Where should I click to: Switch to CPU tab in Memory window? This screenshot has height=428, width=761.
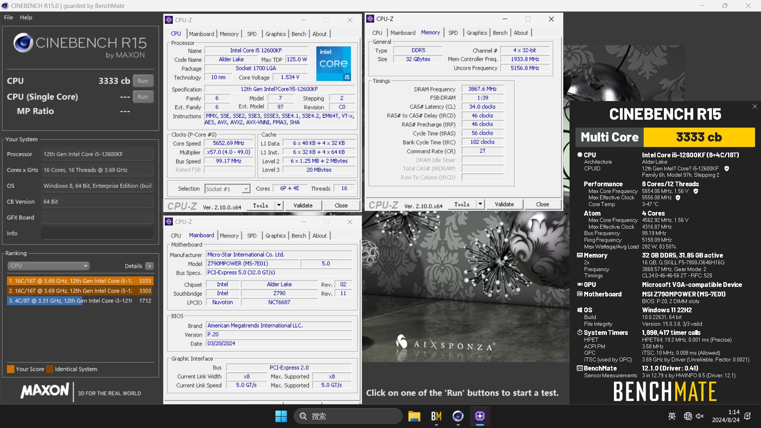(377, 33)
